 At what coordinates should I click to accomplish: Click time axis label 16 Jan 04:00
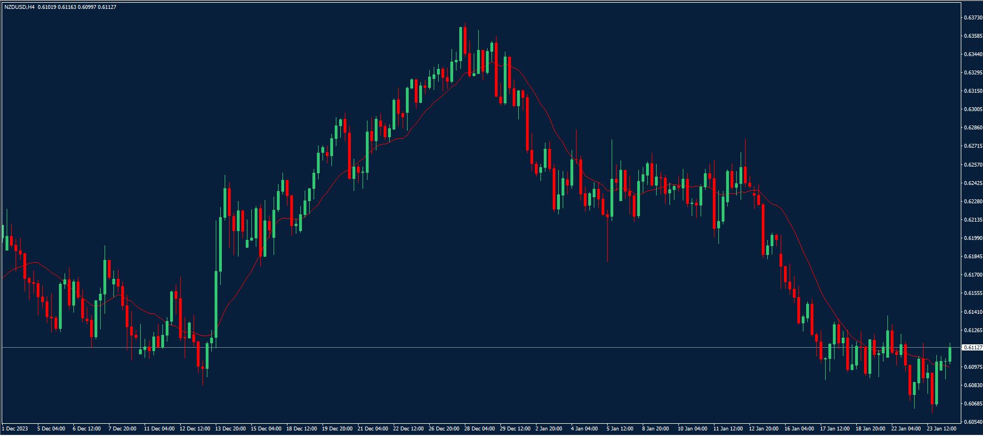800,429
